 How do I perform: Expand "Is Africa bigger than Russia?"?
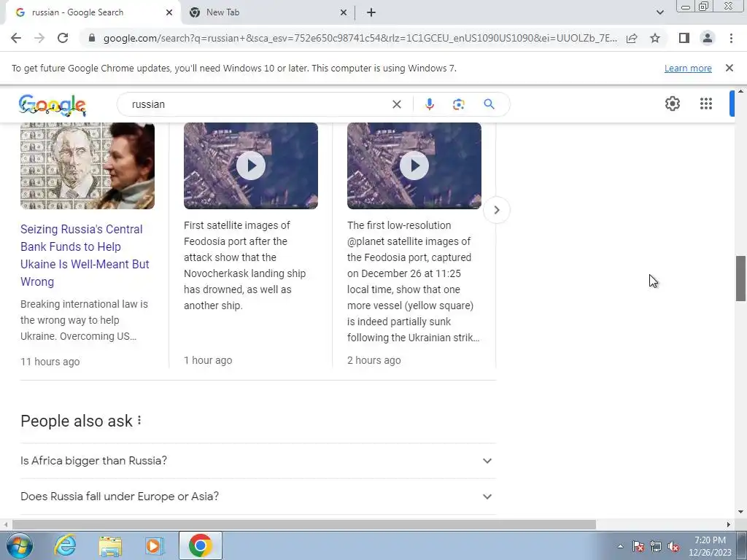[258, 461]
